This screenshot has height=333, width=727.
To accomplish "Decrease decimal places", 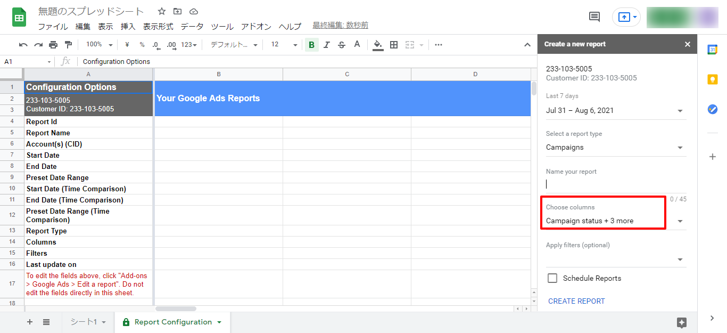I will pyautogui.click(x=156, y=45).
